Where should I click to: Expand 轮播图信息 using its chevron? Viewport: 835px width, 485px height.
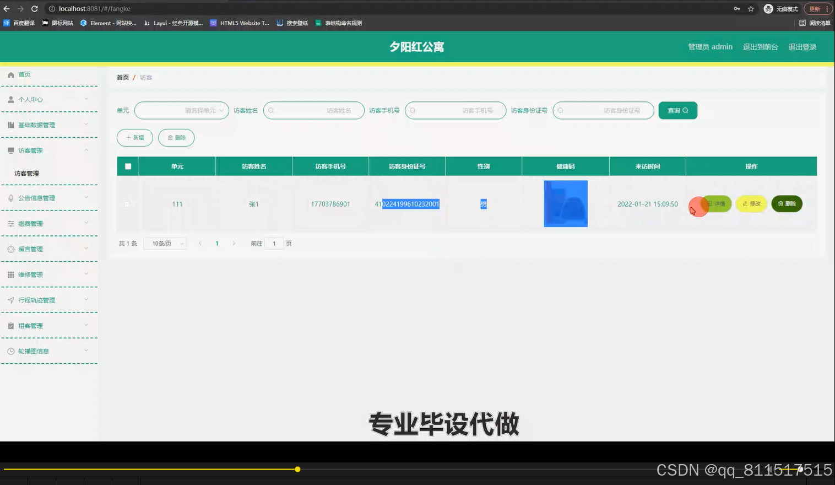pos(86,350)
